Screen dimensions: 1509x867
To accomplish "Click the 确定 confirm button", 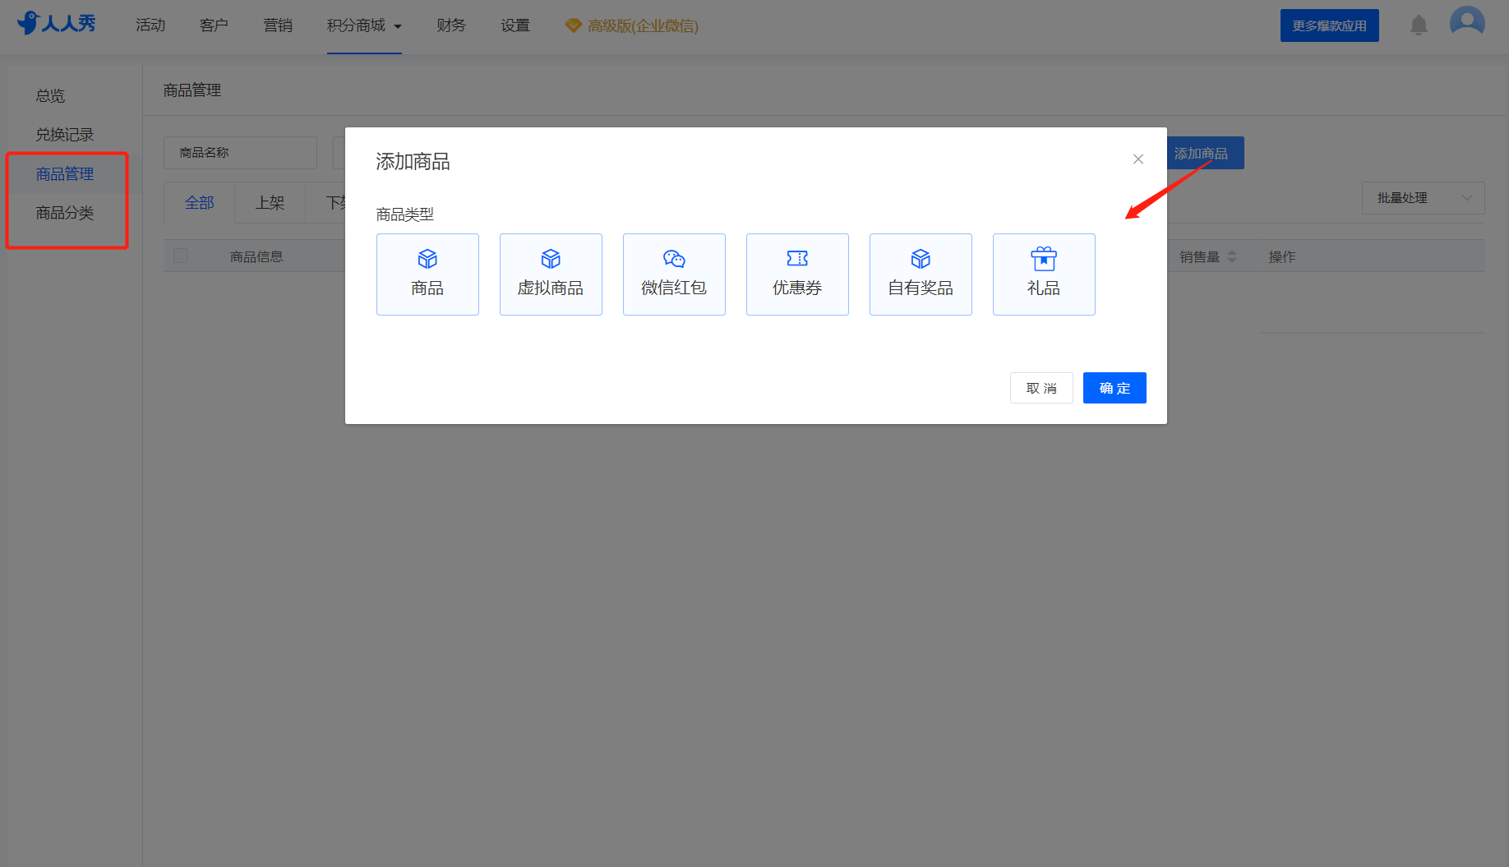I will coord(1114,388).
